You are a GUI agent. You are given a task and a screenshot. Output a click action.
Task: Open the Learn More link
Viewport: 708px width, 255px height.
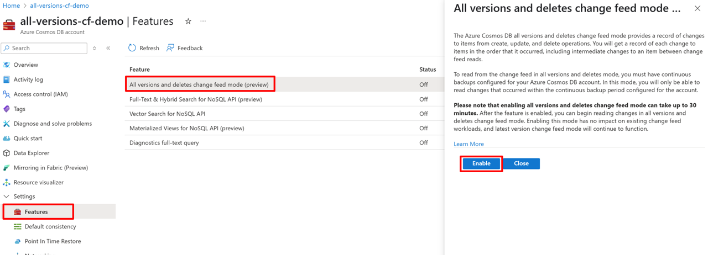coord(468,144)
